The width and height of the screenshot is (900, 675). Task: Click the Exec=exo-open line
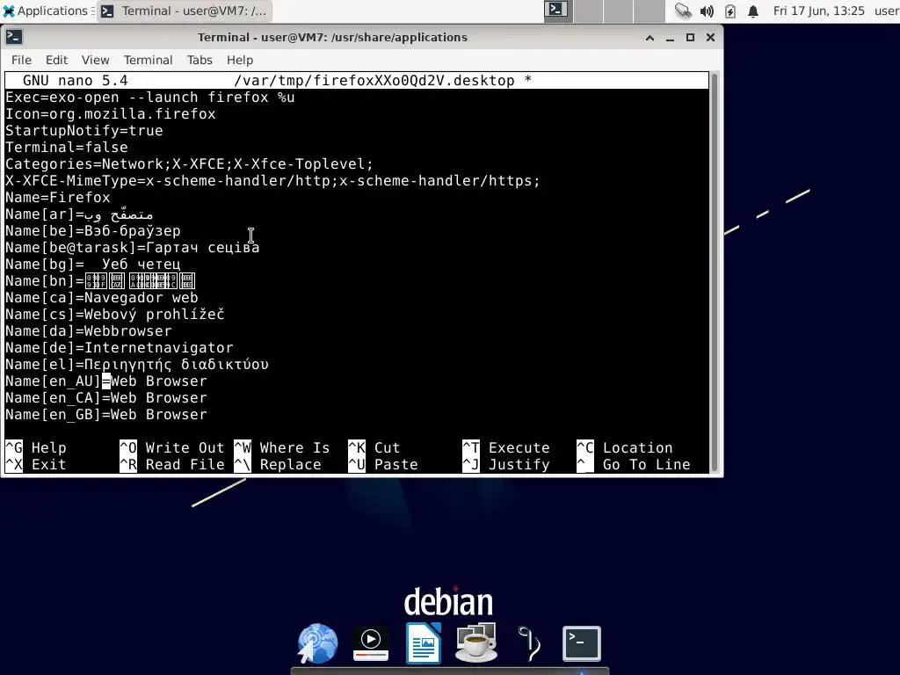[x=149, y=97]
